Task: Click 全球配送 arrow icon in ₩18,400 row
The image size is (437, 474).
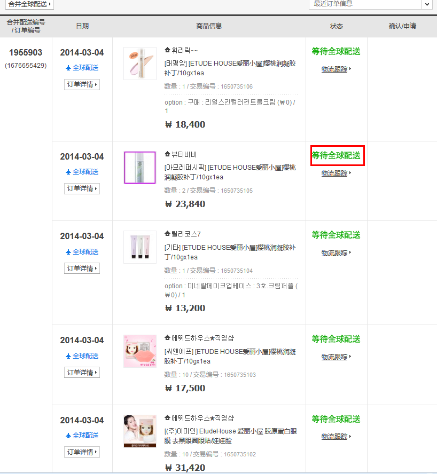Action: (x=68, y=68)
